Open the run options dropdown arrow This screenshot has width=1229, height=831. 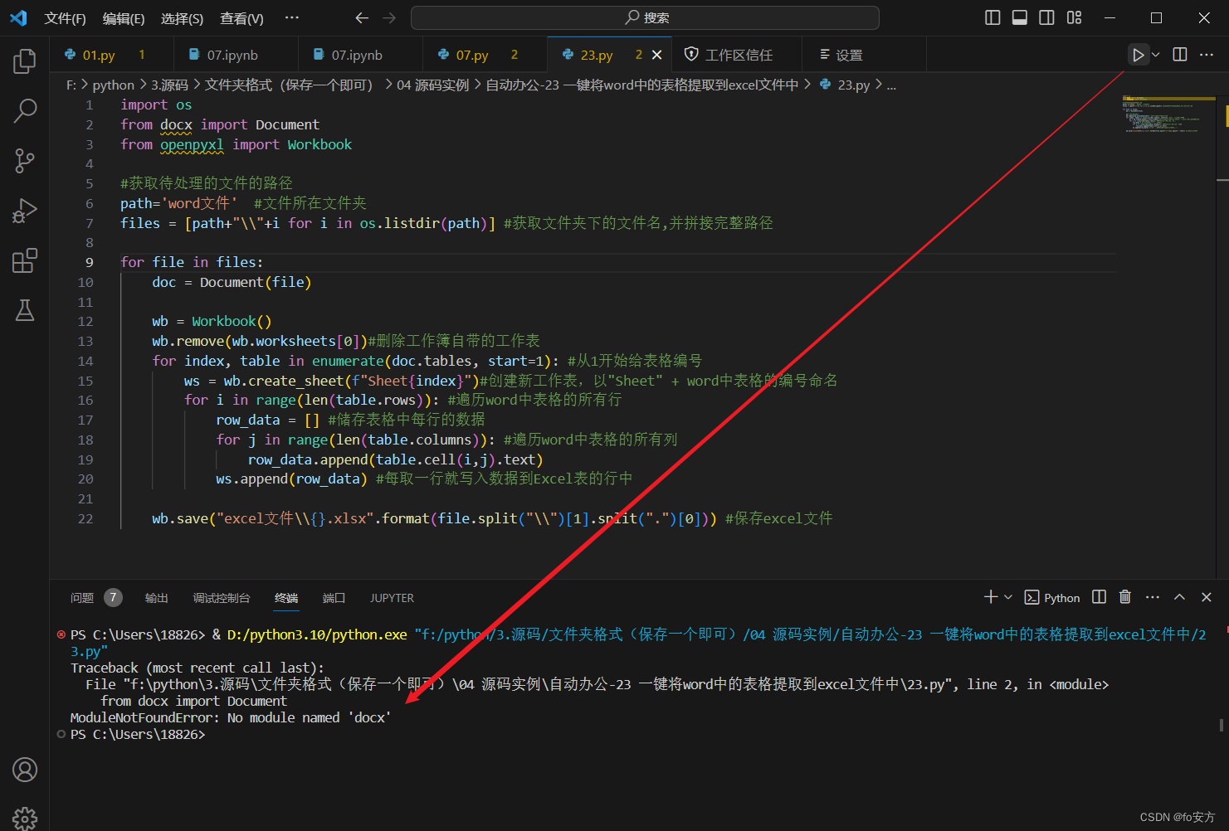pyautogui.click(x=1155, y=55)
